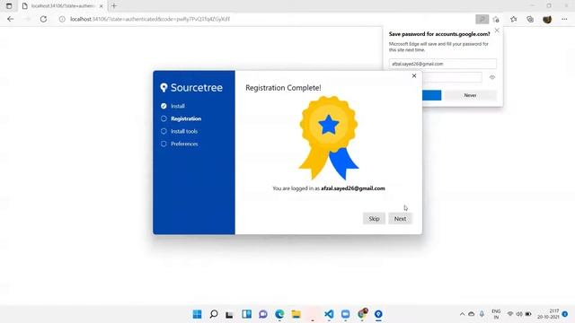Image resolution: width=575 pixels, height=323 pixels.
Task: Open the Favorites star icon in Edge toolbar
Action: coord(513,19)
